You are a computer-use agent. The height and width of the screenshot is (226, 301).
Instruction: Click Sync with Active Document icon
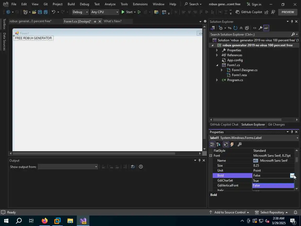[230, 28]
